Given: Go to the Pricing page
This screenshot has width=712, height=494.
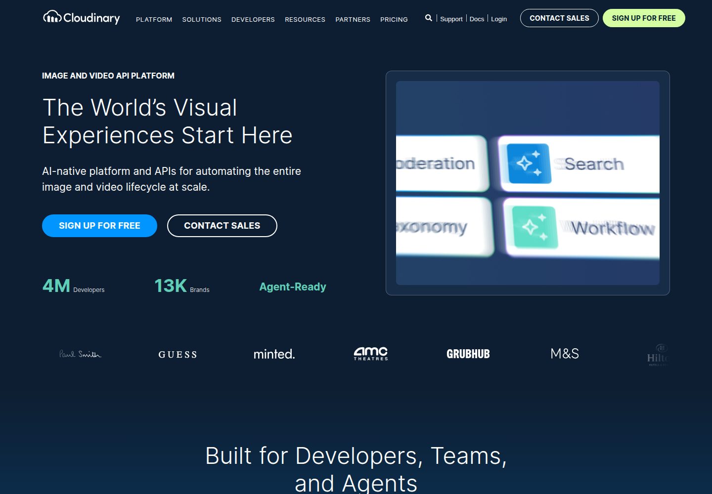Looking at the screenshot, I should coord(394,19).
